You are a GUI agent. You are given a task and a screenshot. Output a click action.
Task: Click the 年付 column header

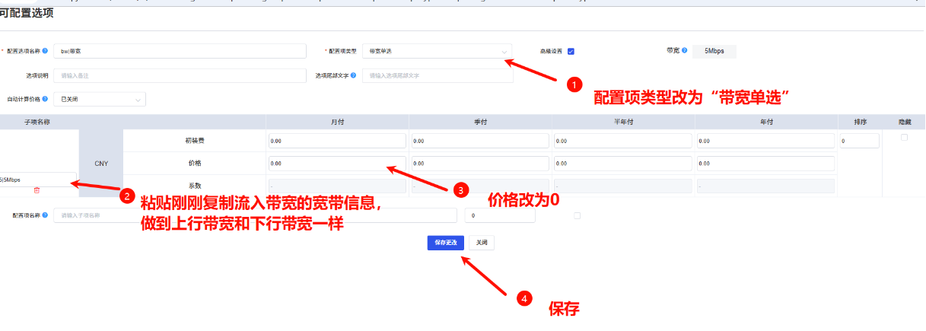pyautogui.click(x=766, y=122)
